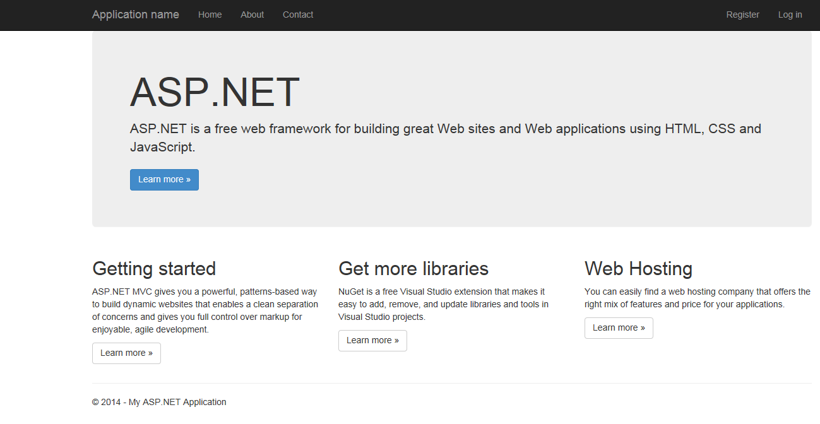Click Learn more under Web Hosting
The width and height of the screenshot is (820, 424).
[x=619, y=327]
